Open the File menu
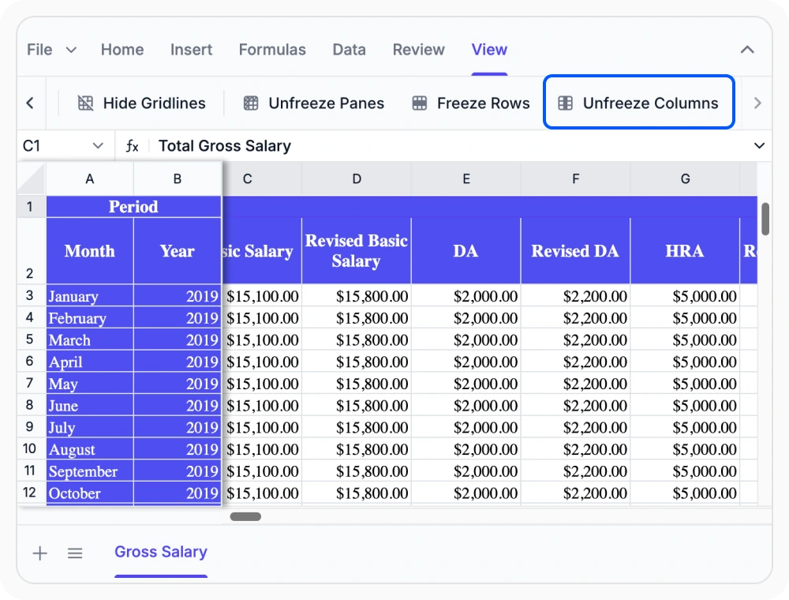The image size is (789, 600). [x=39, y=50]
